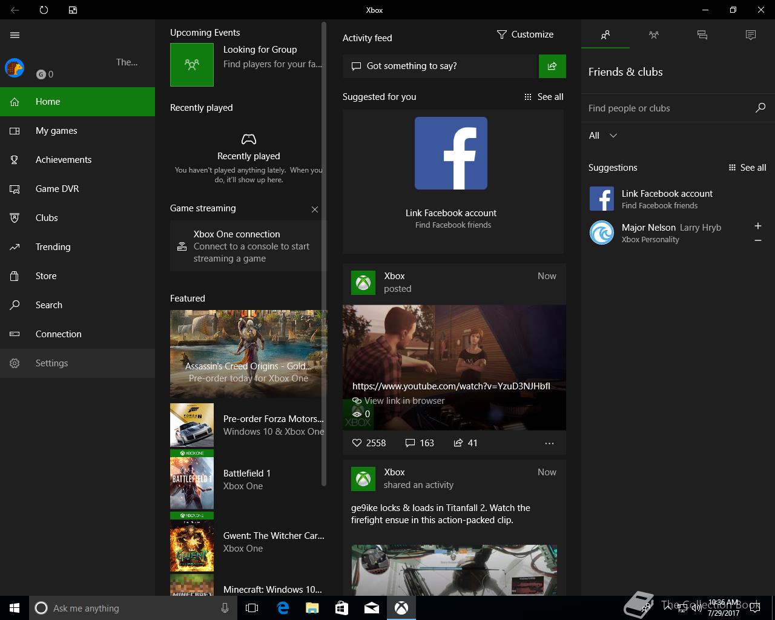Click the green share button

(x=552, y=66)
